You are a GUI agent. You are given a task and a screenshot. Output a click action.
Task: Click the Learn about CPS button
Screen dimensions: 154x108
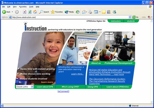click(45, 87)
